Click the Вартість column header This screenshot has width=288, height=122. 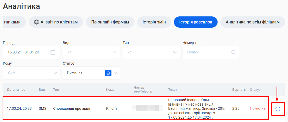pyautogui.click(x=239, y=90)
